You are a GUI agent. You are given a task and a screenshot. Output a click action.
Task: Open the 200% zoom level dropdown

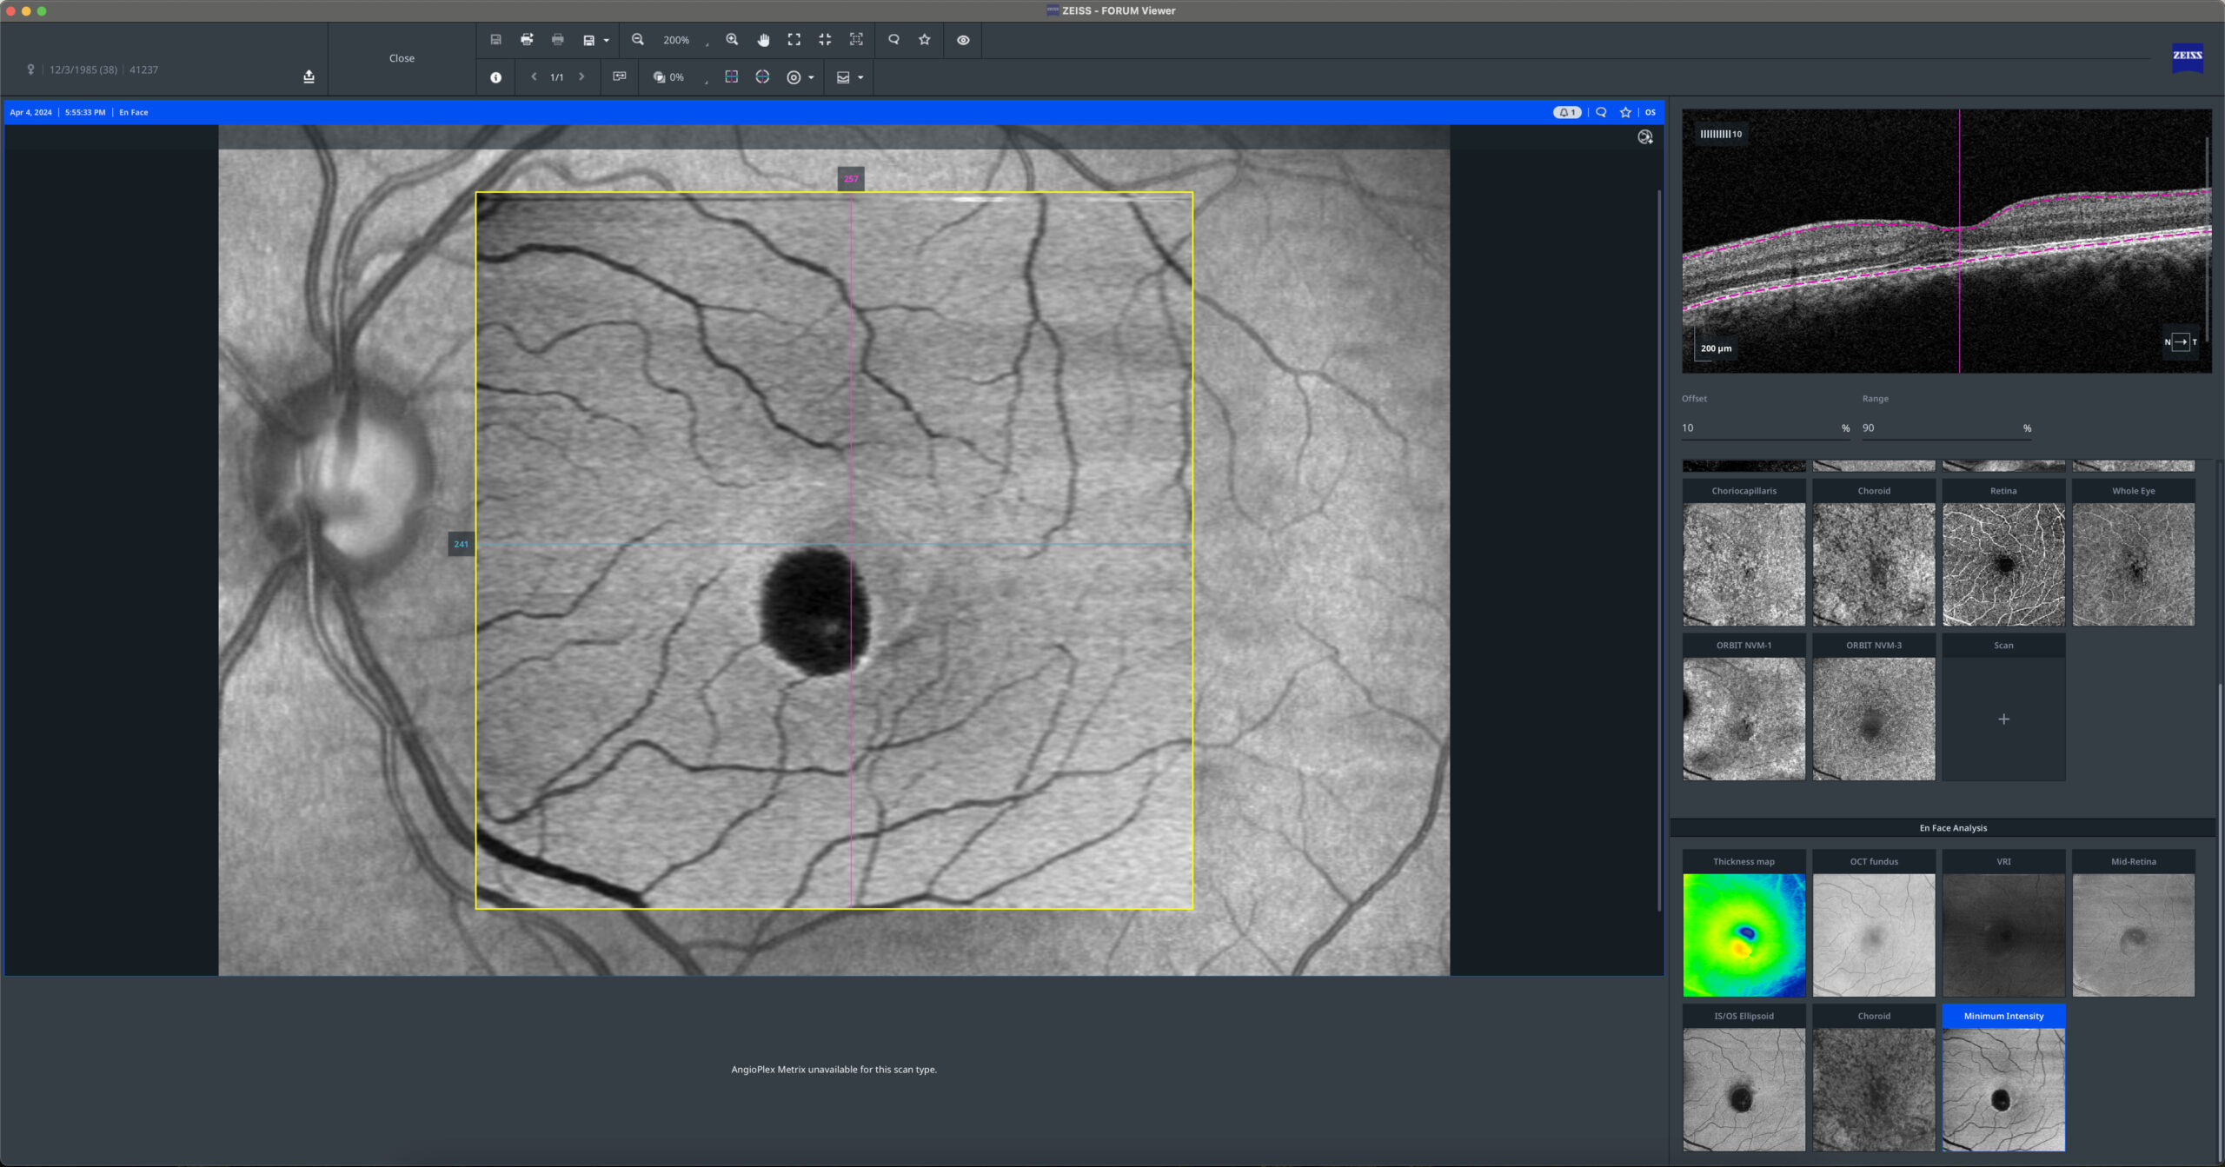[686, 41]
